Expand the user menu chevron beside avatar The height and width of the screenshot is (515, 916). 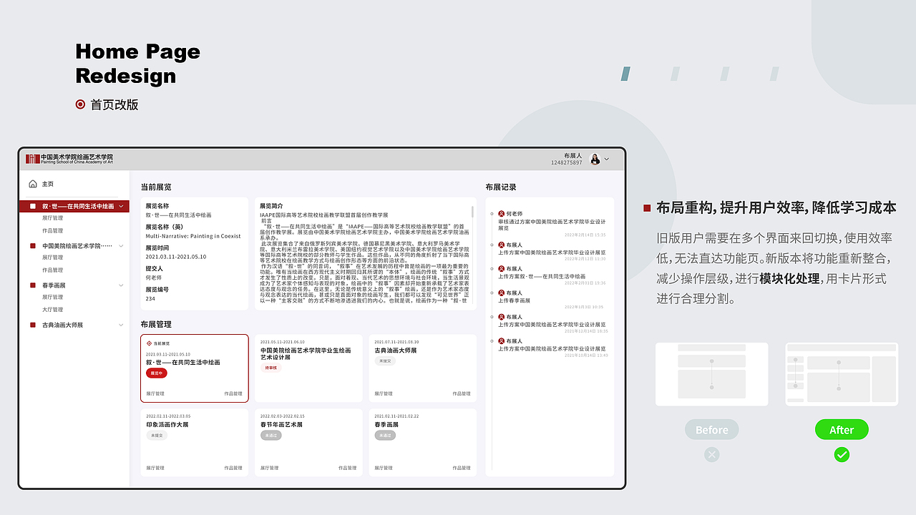click(x=607, y=160)
